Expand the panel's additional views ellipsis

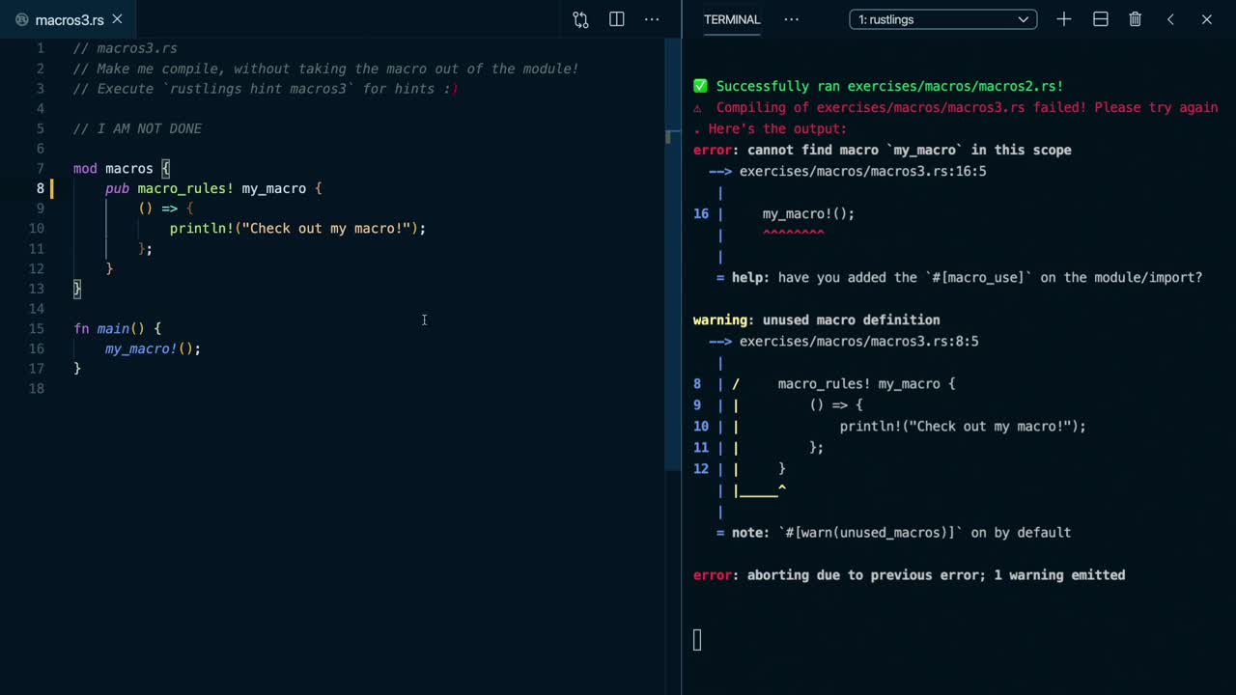pyautogui.click(x=791, y=19)
